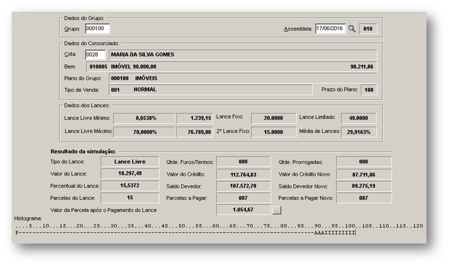This screenshot has width=450, height=267.
Task: Select the assembly number box 010
Action: 368,29
